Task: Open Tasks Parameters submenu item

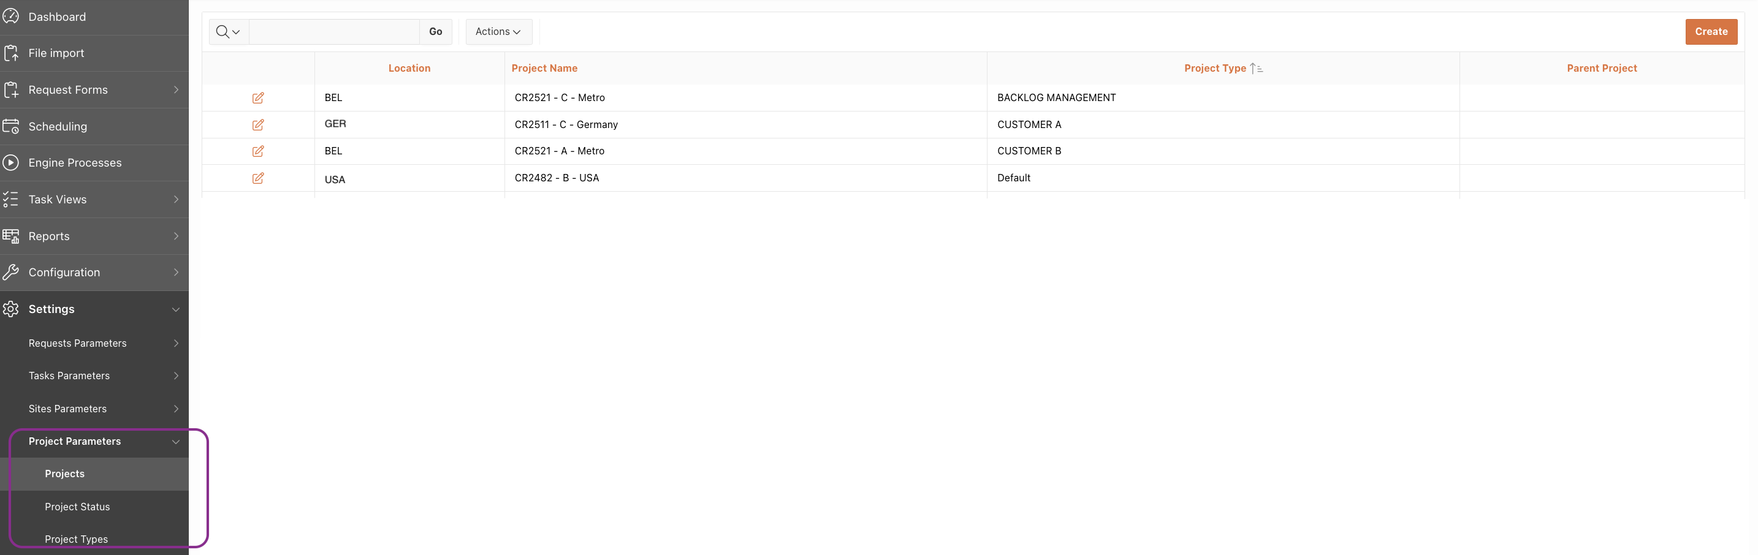Action: click(94, 376)
